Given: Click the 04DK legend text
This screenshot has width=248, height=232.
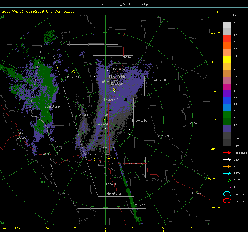Looking at the screenshot, I should pos(237,159).
